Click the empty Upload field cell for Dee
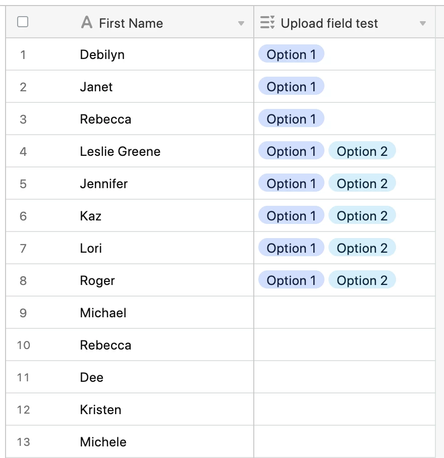The image size is (444, 458). [x=345, y=377]
